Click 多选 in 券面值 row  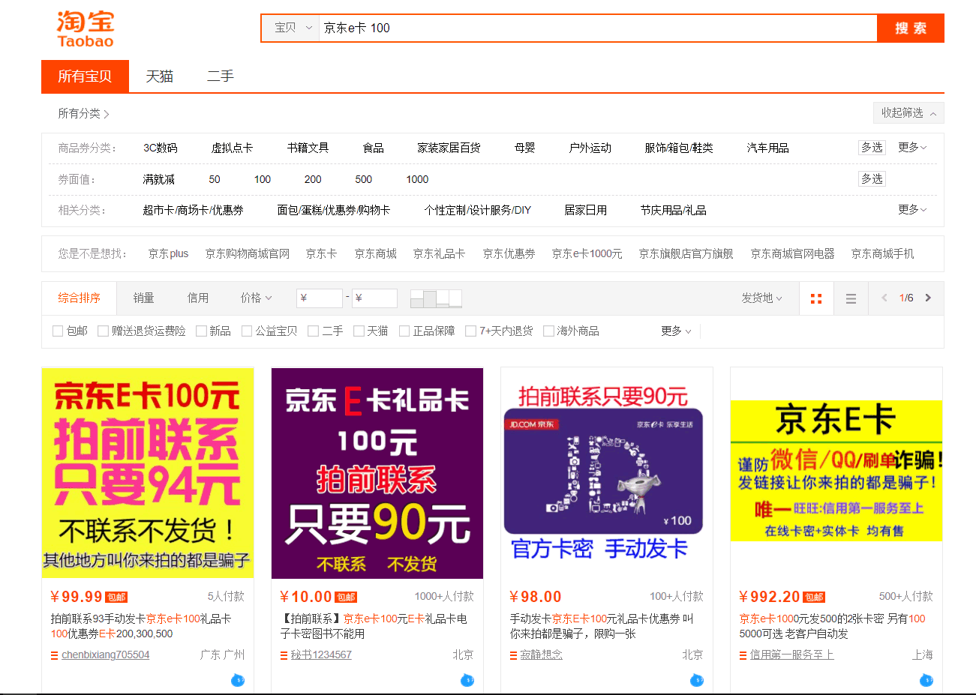[872, 178]
